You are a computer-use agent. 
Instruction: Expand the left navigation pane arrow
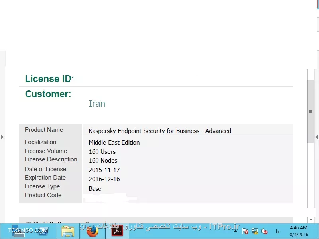click(2, 137)
